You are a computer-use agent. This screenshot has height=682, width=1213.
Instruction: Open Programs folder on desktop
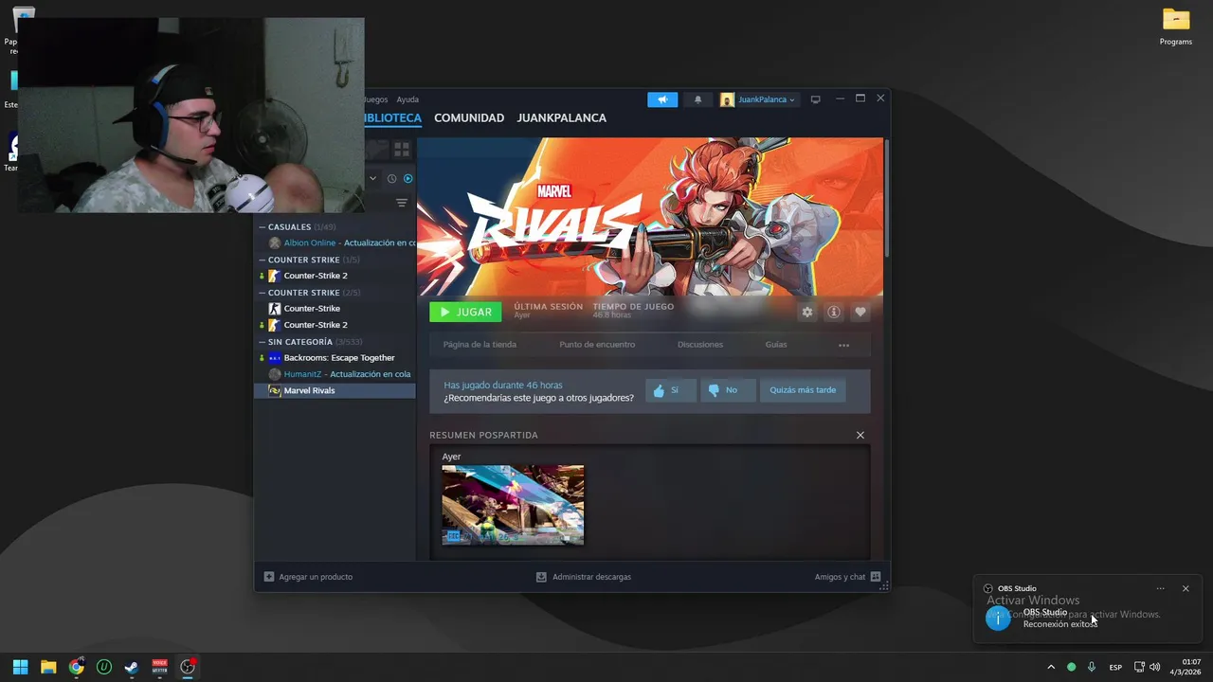pyautogui.click(x=1176, y=27)
